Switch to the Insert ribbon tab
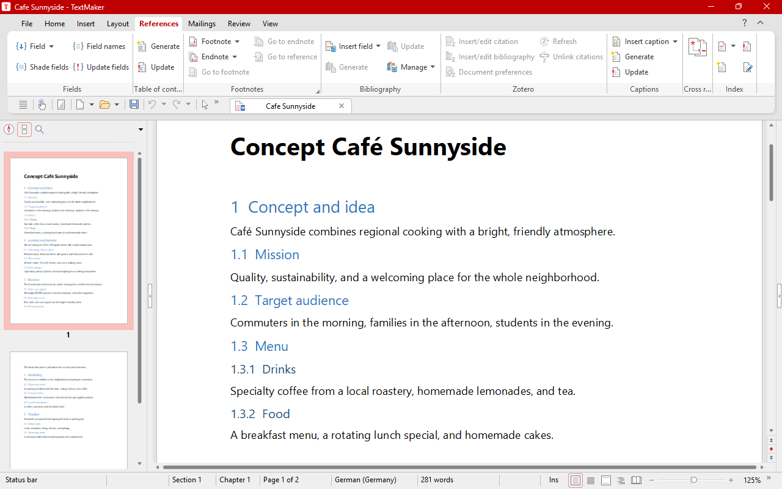The height and width of the screenshot is (489, 782). (86, 24)
